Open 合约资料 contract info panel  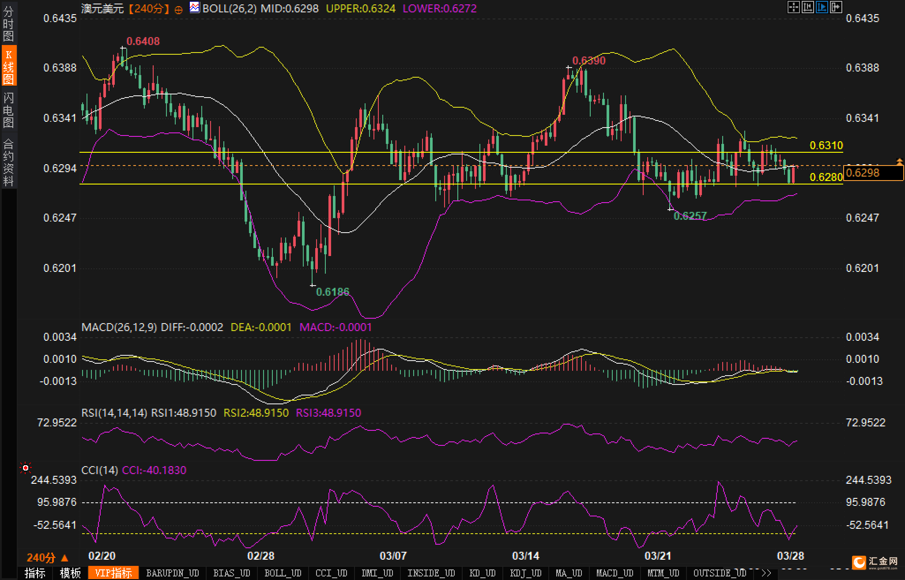(x=8, y=162)
